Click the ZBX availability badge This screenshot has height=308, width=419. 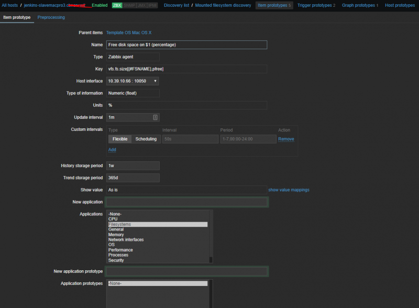point(117,5)
